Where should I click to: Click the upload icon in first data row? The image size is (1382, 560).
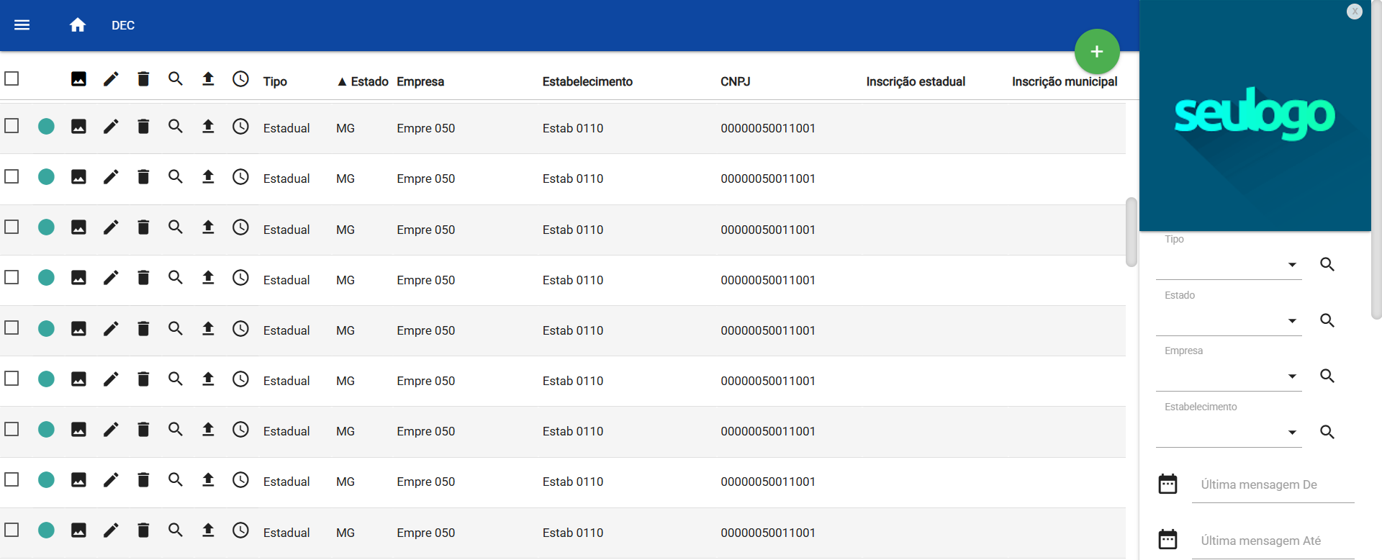[208, 127]
